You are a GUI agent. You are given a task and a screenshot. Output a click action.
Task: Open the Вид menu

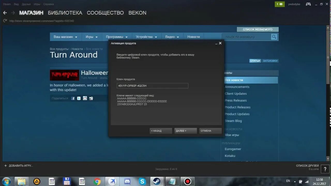pos(16,4)
